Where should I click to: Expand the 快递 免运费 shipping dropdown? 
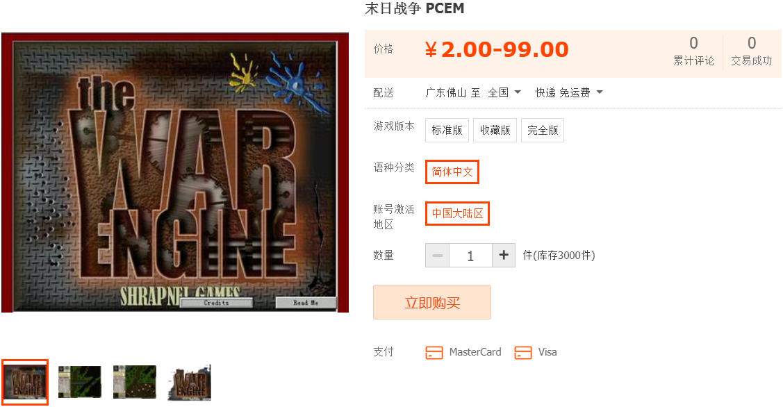point(569,92)
